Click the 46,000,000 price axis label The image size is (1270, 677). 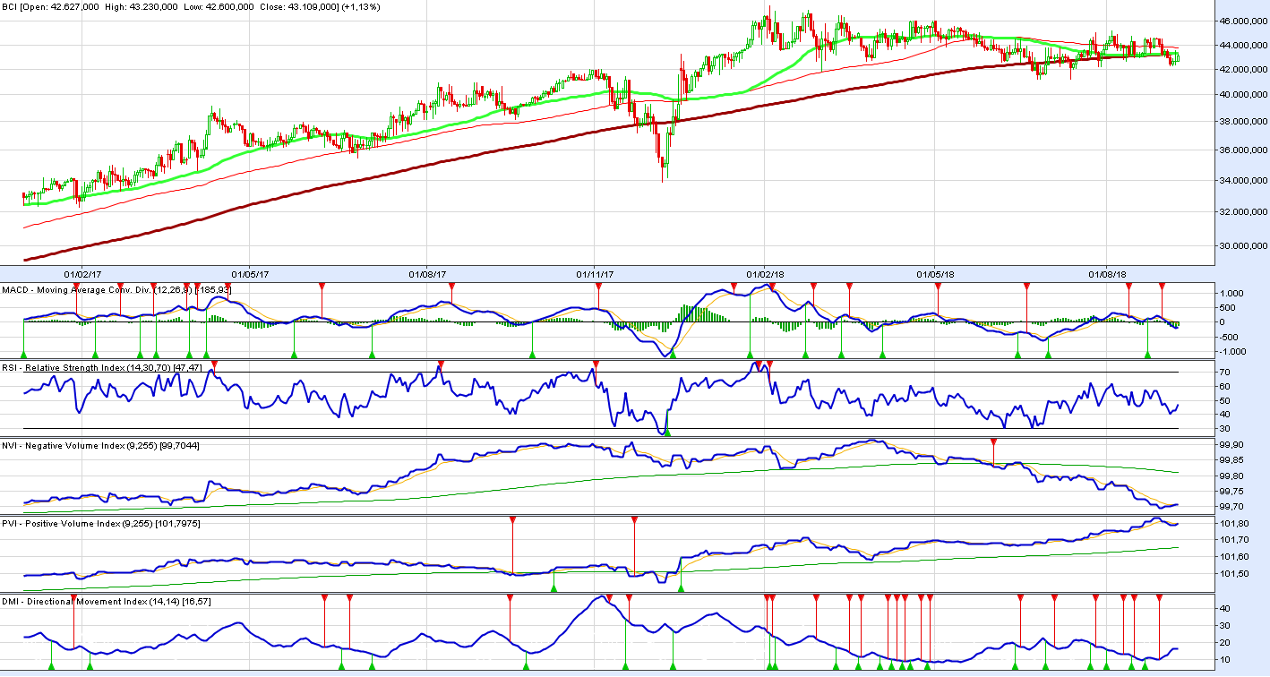[1243, 21]
